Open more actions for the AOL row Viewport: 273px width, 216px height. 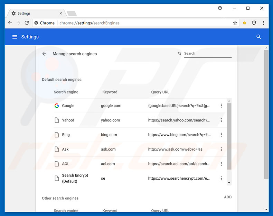pyautogui.click(x=221, y=164)
